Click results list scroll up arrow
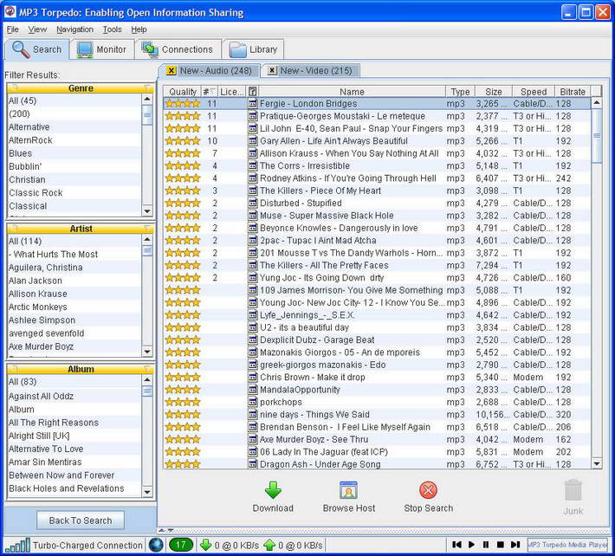 tap(597, 103)
